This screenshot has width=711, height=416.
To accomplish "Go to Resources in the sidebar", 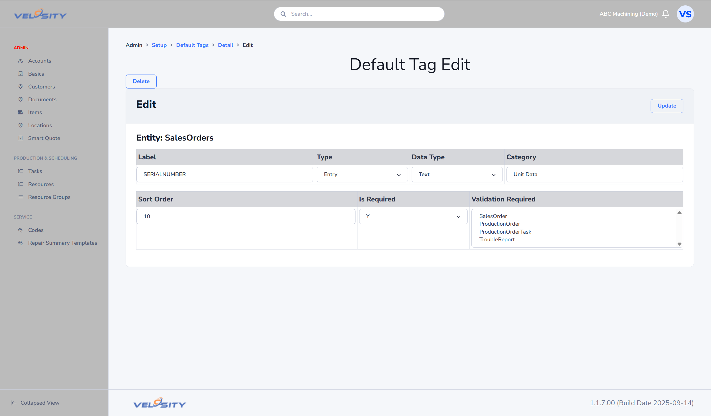I will [x=41, y=184].
